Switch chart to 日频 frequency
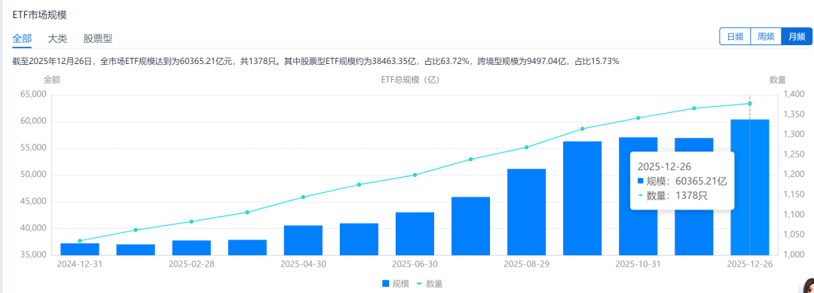Viewport: 814px width, 293px height. 735,37
